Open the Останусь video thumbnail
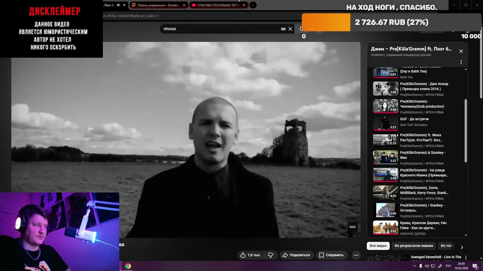Viewport: 483px width, 271px height. point(385,210)
